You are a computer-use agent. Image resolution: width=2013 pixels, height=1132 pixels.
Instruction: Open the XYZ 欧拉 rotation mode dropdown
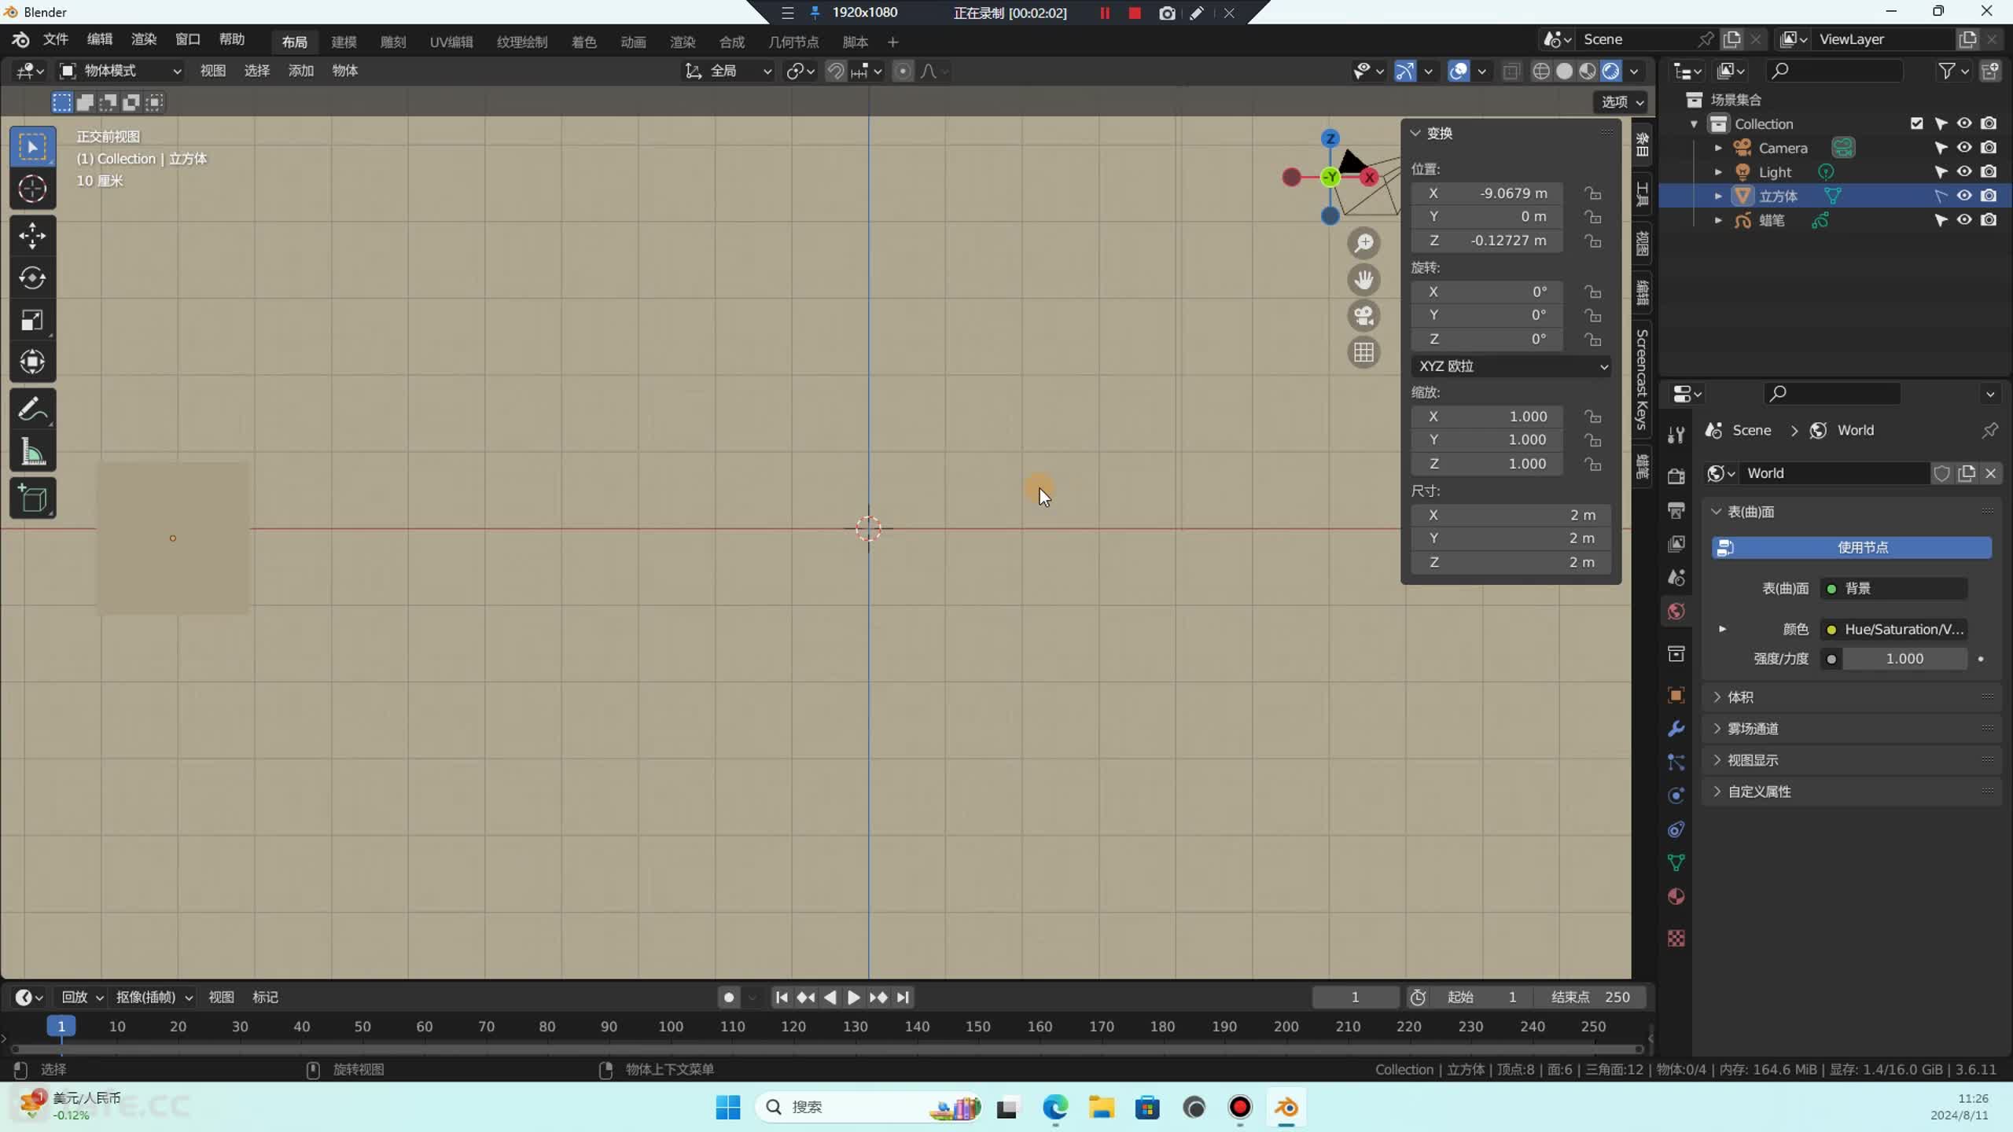pos(1511,366)
